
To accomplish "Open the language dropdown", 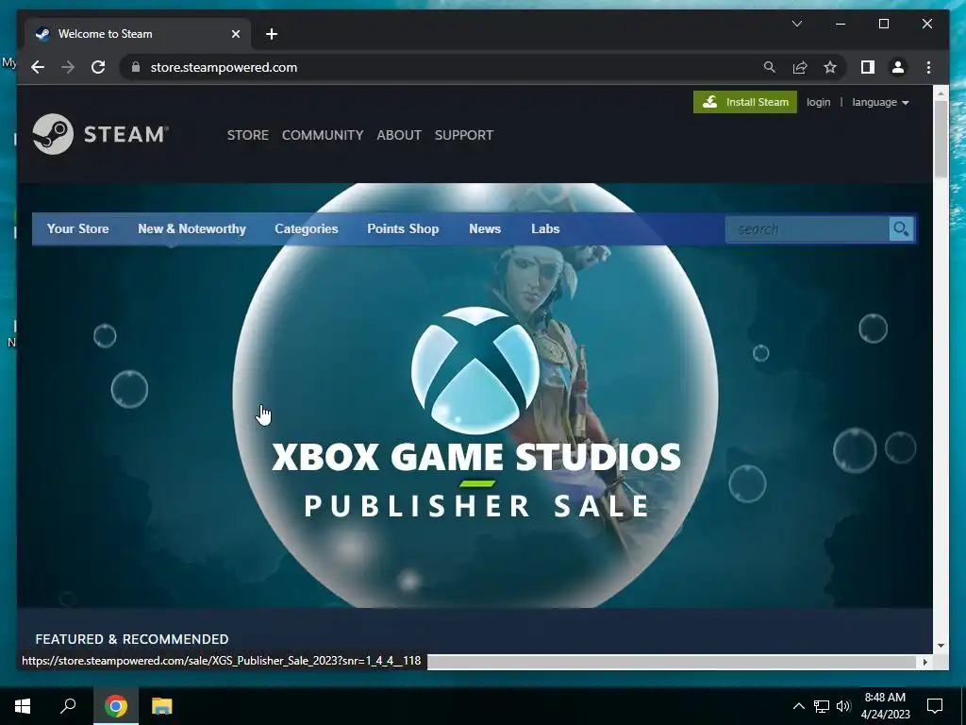I will click(x=880, y=102).
